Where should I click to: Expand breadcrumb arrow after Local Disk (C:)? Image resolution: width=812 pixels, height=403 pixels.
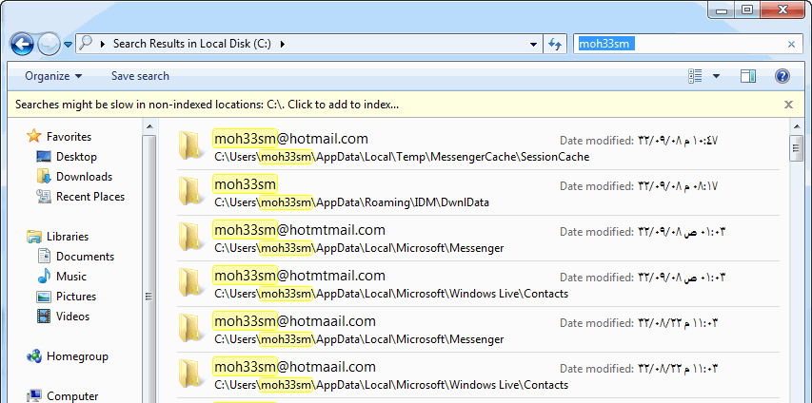click(x=282, y=44)
